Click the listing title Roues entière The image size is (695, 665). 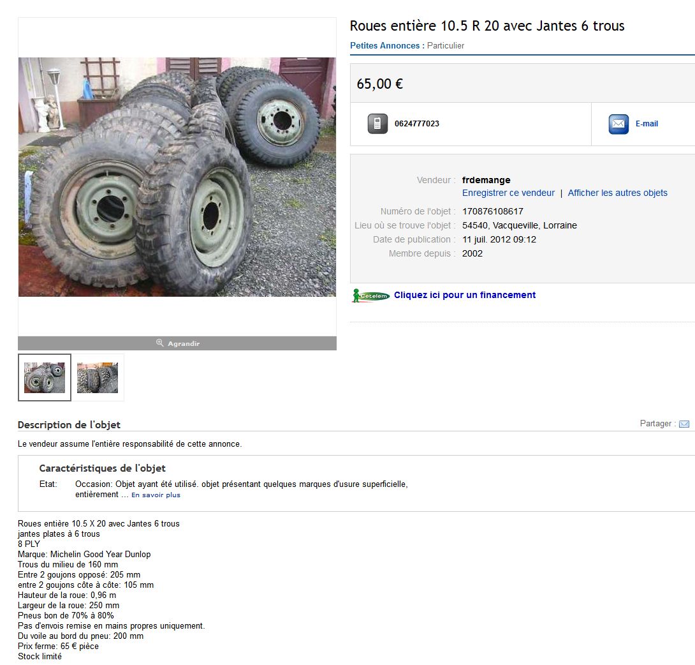(x=487, y=26)
